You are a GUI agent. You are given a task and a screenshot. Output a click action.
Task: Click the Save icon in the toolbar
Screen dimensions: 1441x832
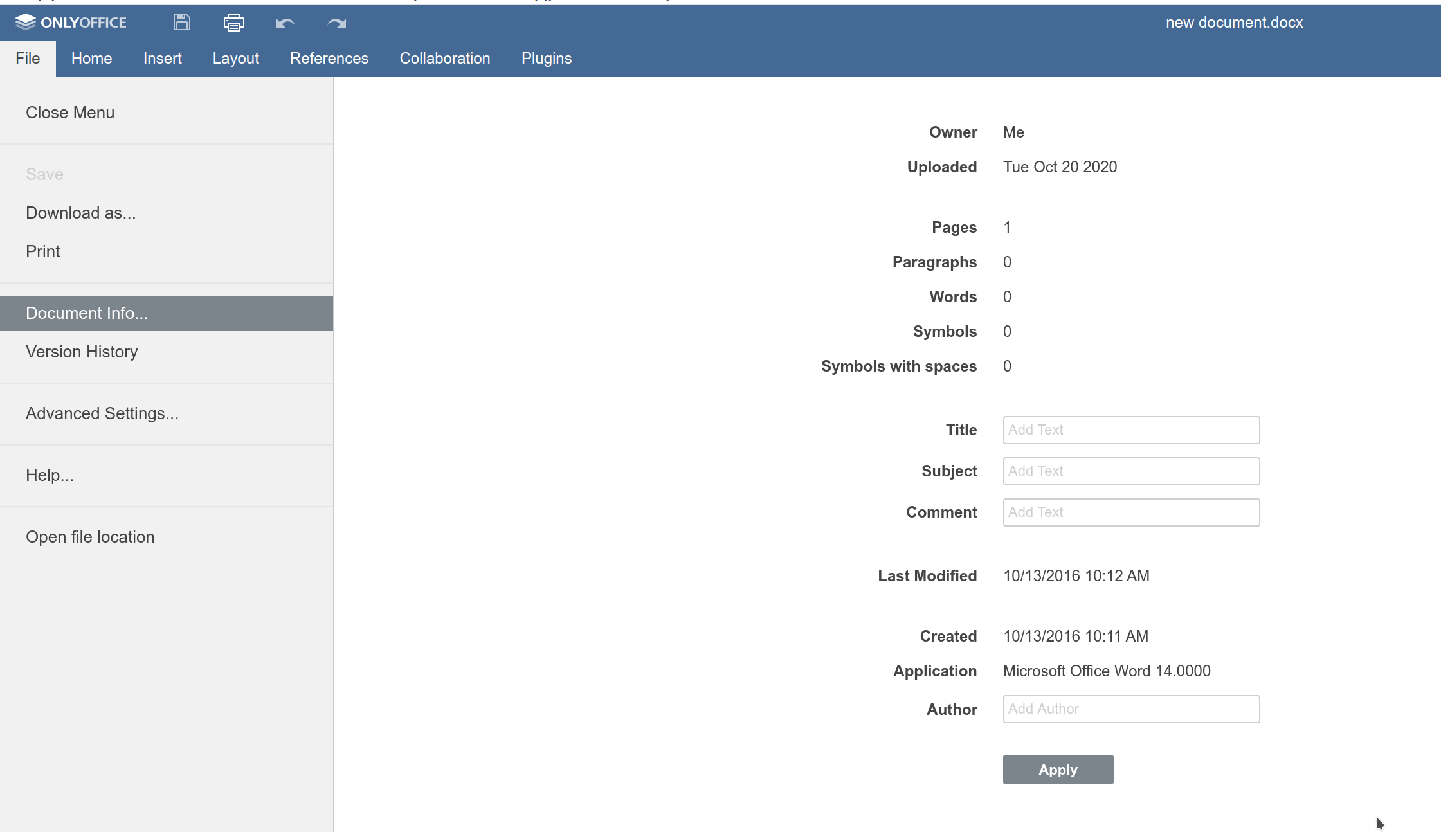pos(181,22)
